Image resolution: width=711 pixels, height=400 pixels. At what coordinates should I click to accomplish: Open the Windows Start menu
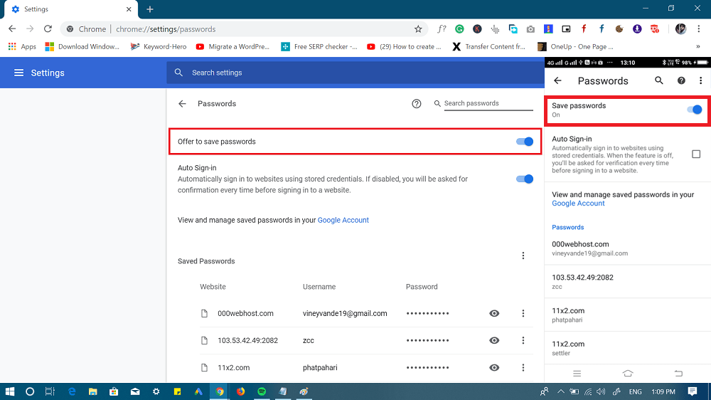point(9,391)
